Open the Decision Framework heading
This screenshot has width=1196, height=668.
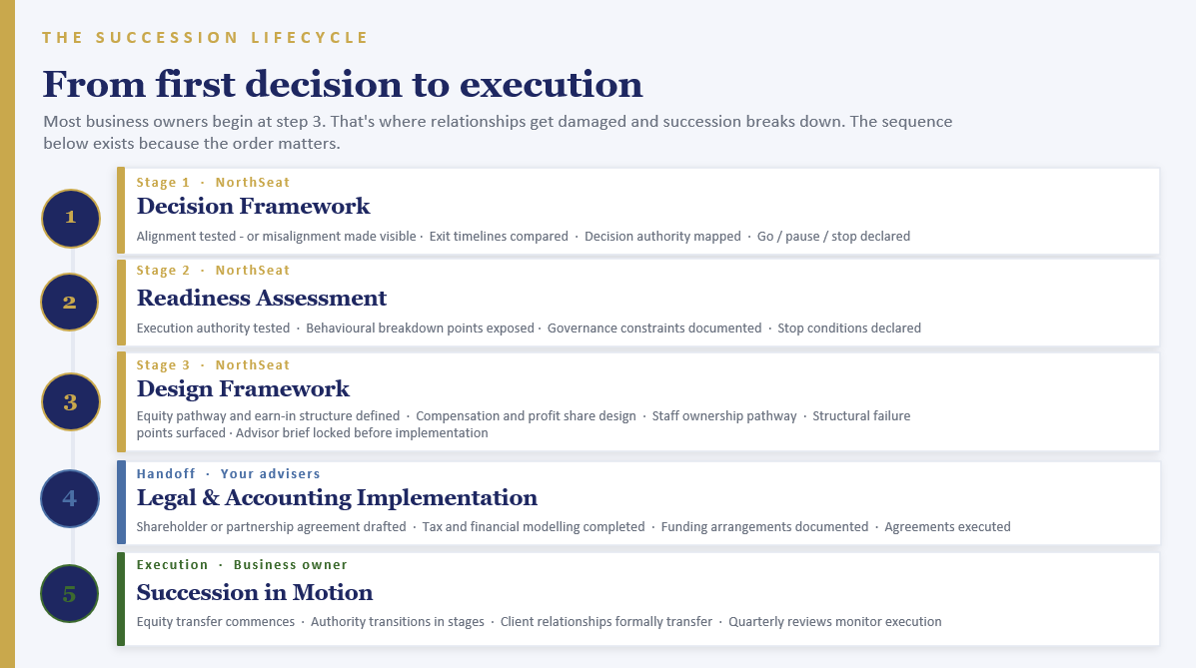tap(253, 207)
